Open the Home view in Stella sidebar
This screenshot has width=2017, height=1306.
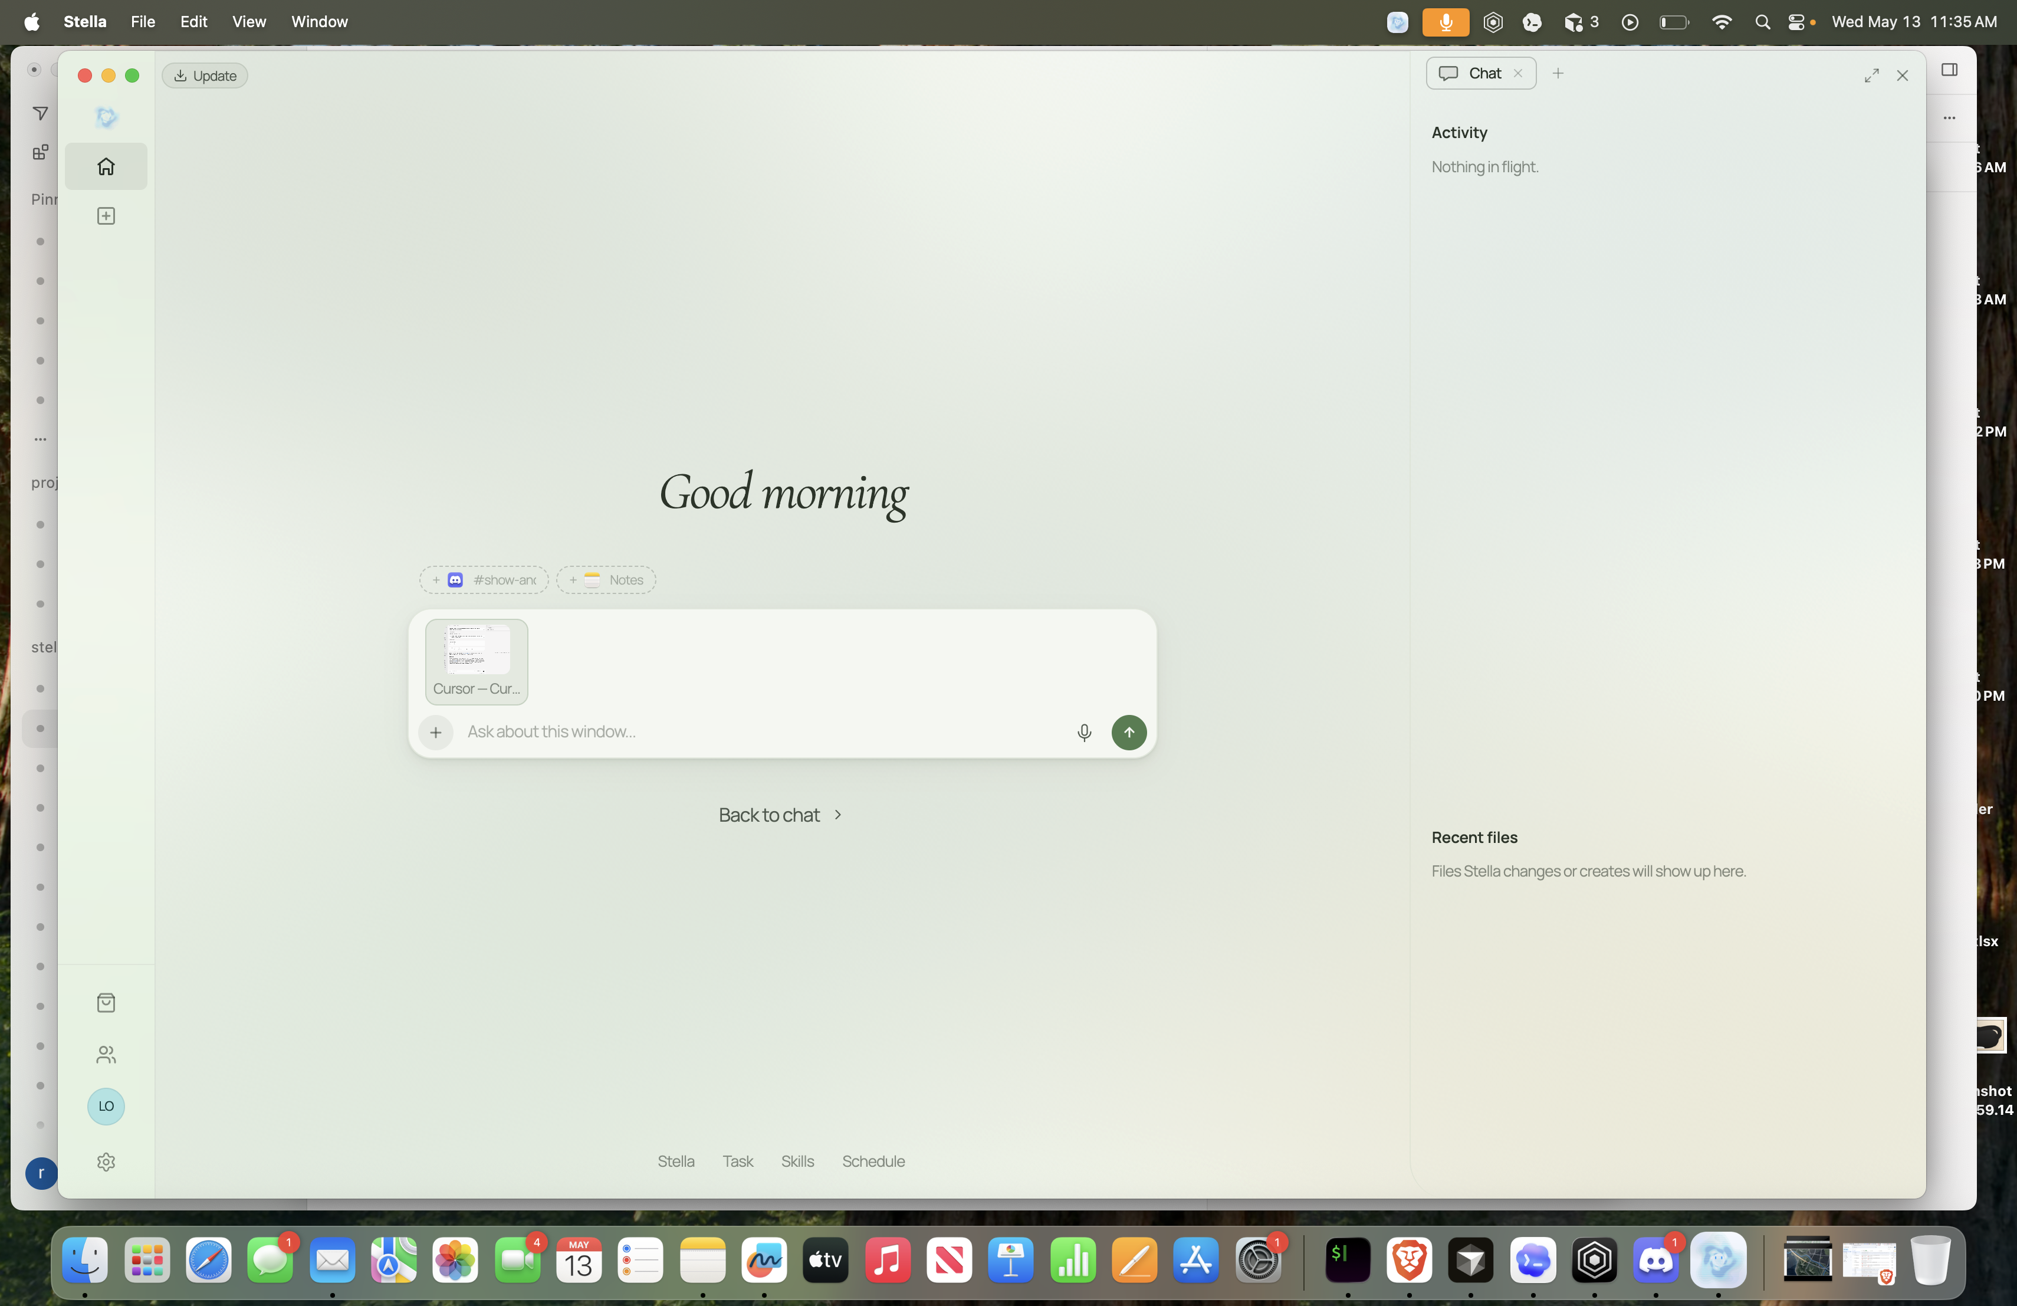(x=106, y=166)
